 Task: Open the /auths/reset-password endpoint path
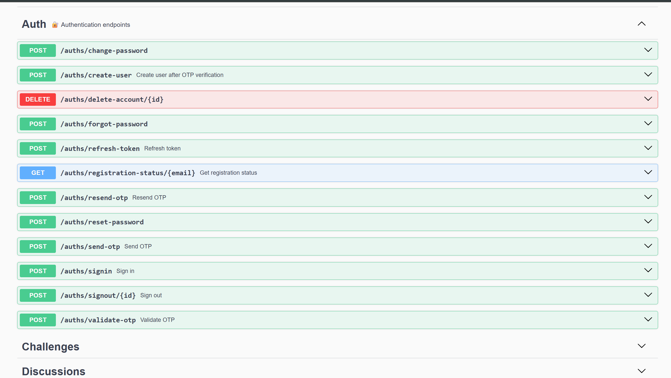click(102, 222)
